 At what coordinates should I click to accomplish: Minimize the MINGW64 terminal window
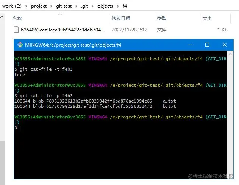[x=190, y=45]
